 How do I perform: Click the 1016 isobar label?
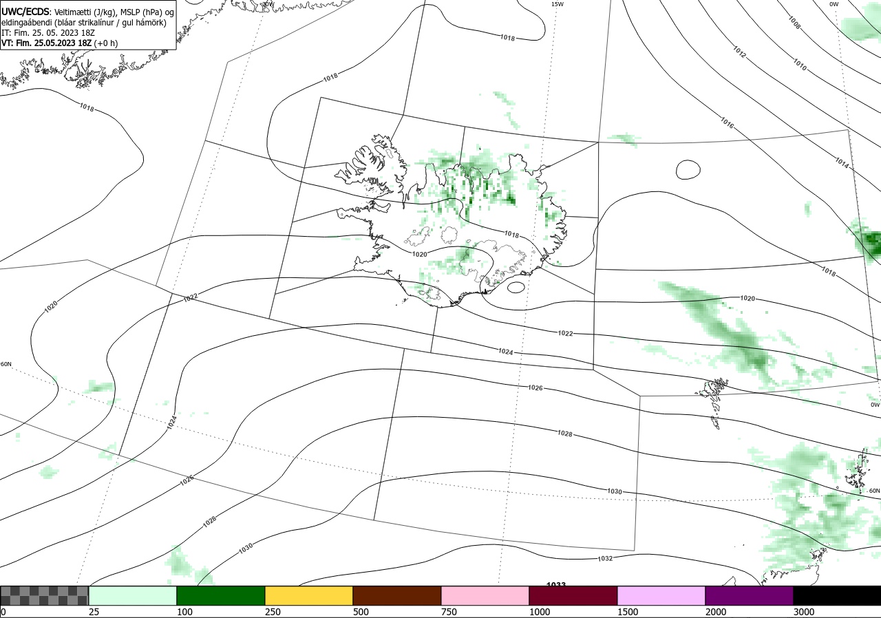coord(727,123)
